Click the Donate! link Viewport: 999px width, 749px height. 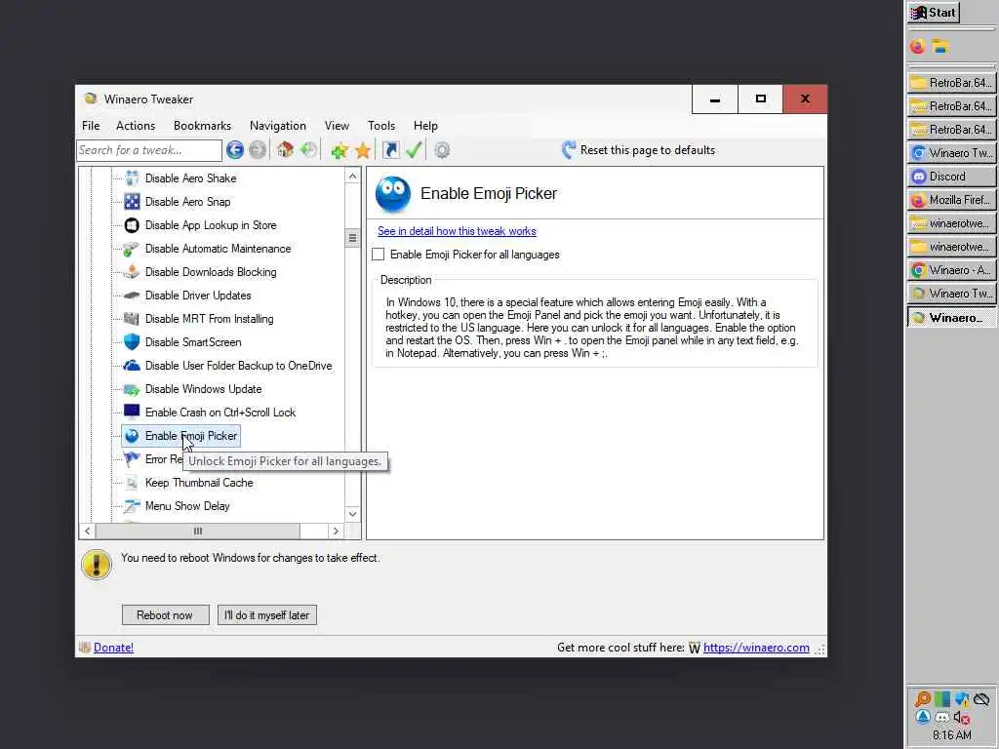[x=113, y=648]
